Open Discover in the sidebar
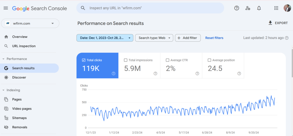The image size is (293, 136). [19, 77]
